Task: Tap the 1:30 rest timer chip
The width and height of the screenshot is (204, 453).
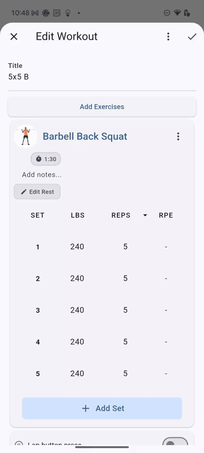Action: pos(46,159)
